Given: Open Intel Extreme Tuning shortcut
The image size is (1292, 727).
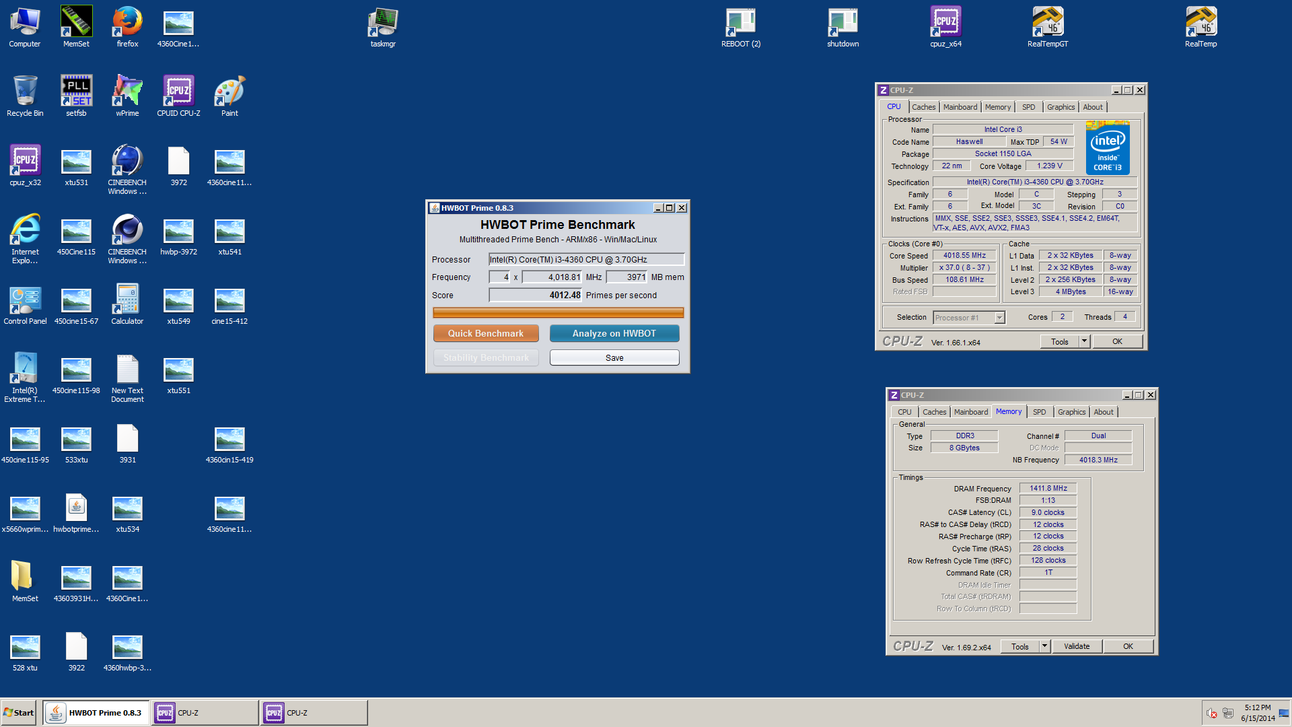Looking at the screenshot, I should (25, 378).
